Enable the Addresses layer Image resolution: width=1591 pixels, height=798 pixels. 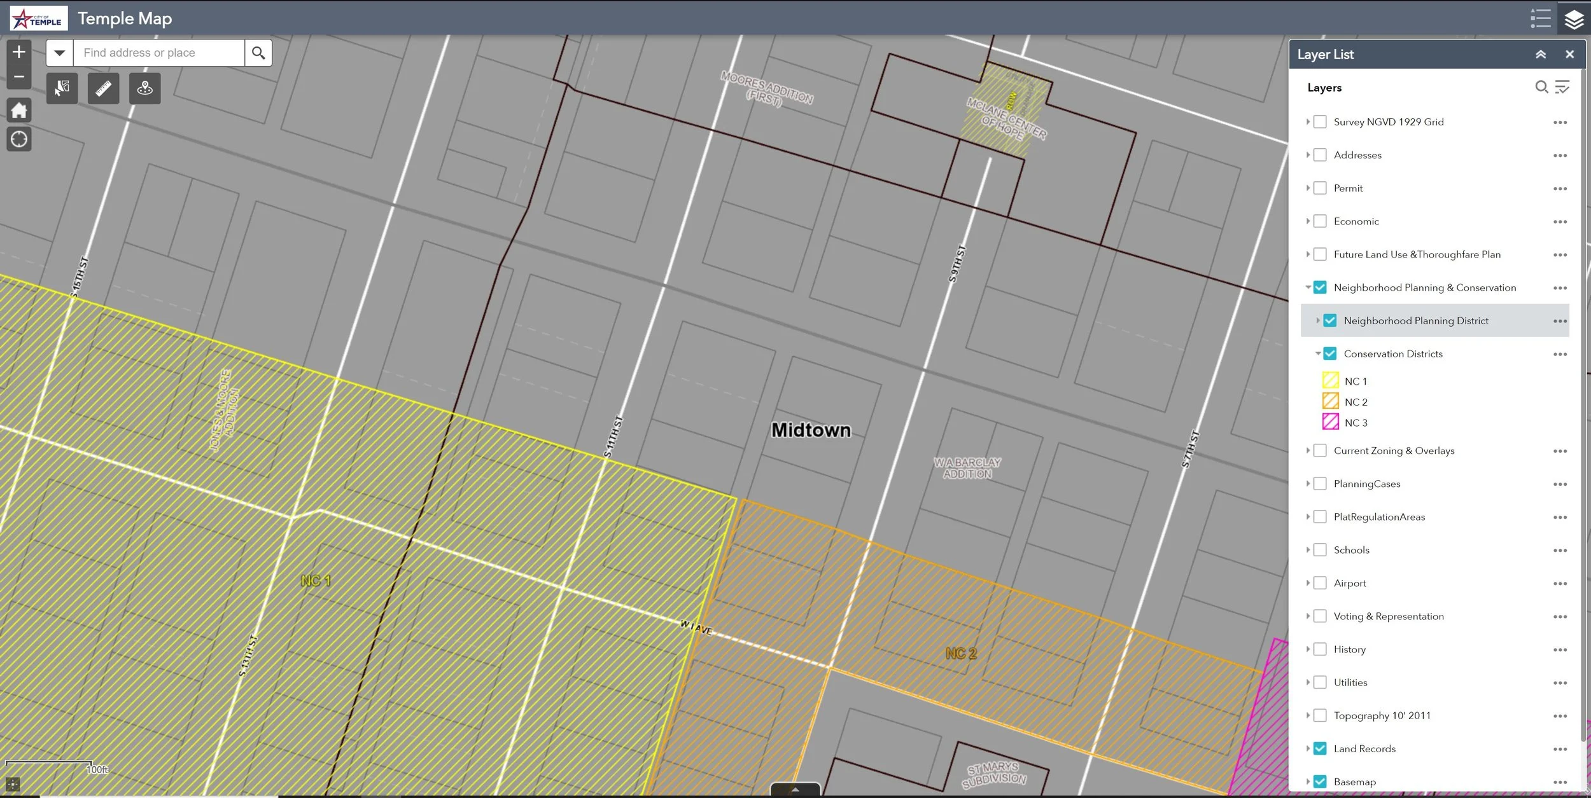[1321, 155]
